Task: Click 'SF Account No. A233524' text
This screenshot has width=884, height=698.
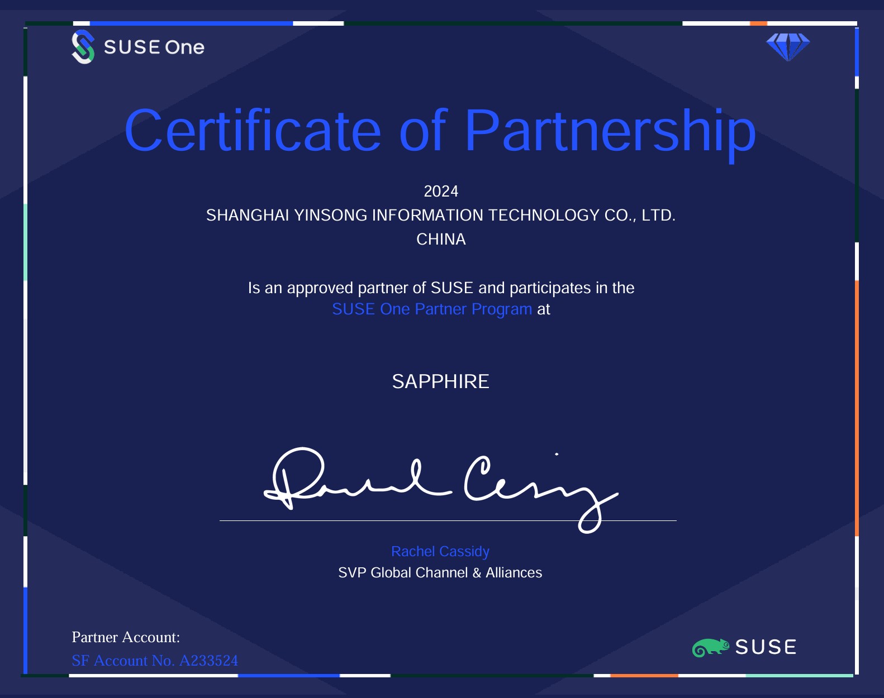Action: [155, 661]
